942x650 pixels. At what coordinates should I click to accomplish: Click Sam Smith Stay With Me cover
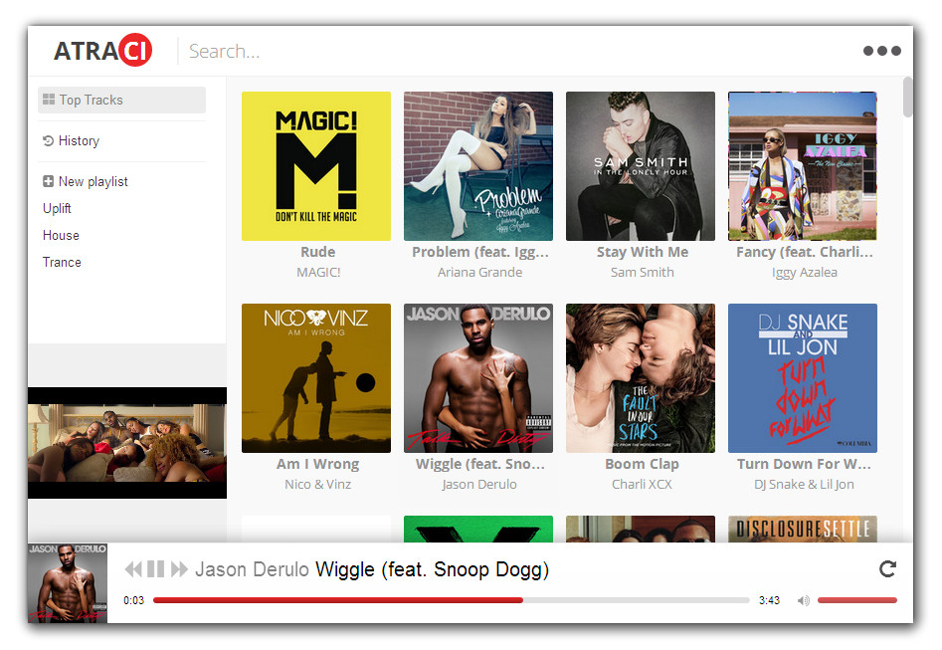point(641,166)
